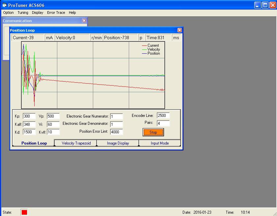Open the Tuning menu

coord(23,13)
